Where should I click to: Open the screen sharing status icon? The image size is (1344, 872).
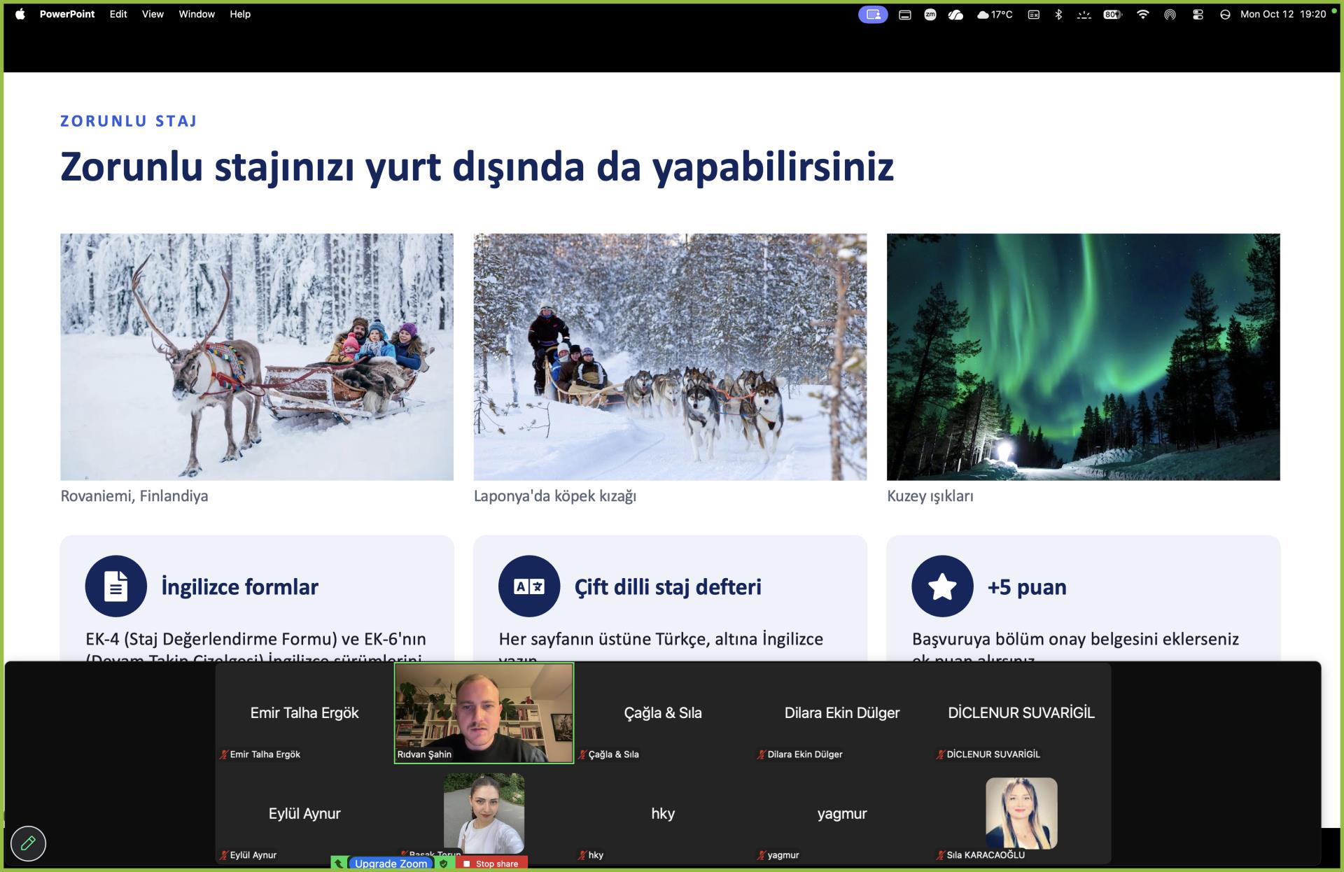pyautogui.click(x=873, y=14)
